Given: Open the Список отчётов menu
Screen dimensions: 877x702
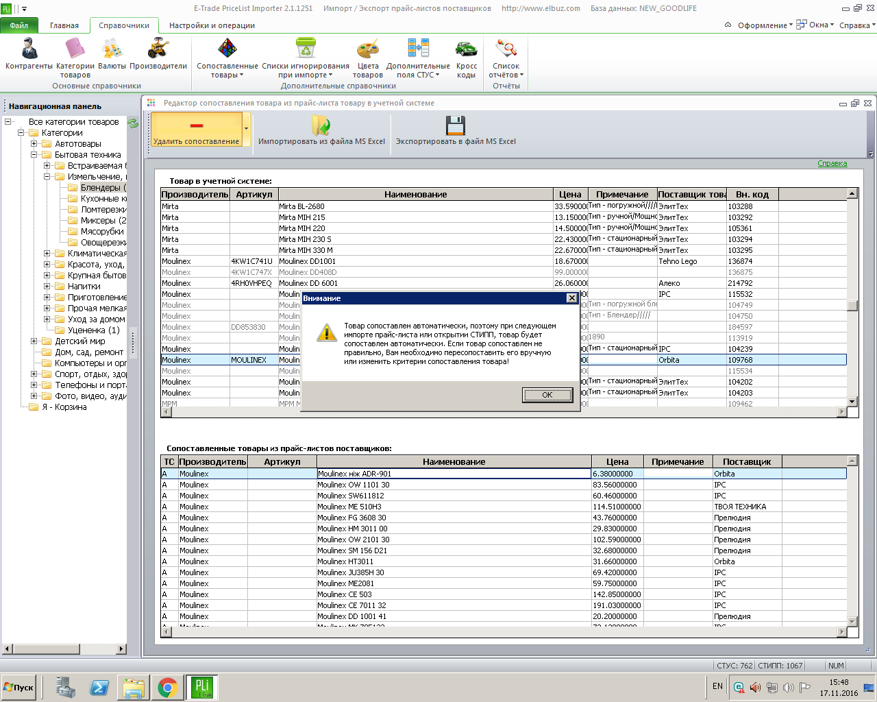Looking at the screenshot, I should (506, 58).
